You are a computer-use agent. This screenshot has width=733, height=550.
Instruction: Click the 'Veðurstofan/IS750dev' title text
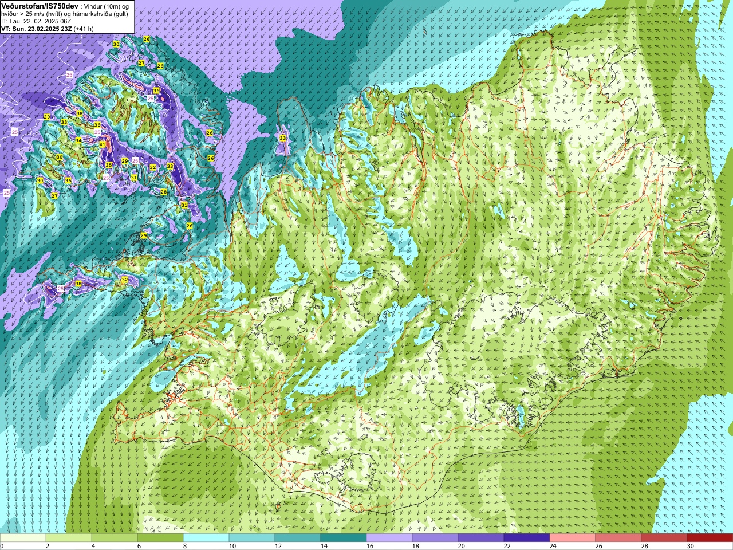tap(40, 6)
